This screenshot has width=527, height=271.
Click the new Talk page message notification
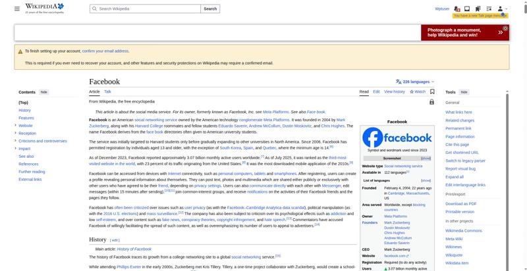[x=480, y=16]
